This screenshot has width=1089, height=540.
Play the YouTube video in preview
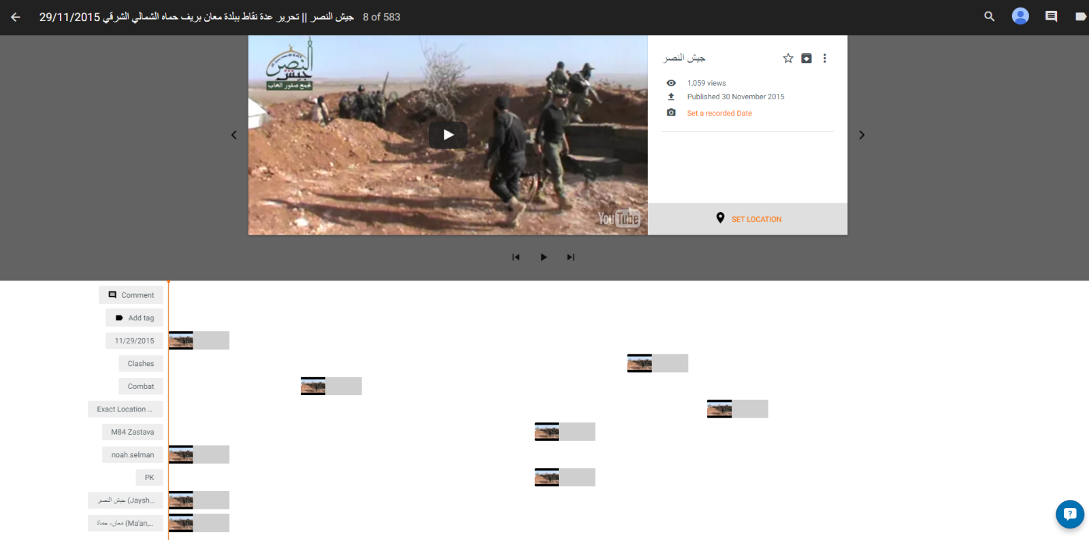(x=448, y=135)
